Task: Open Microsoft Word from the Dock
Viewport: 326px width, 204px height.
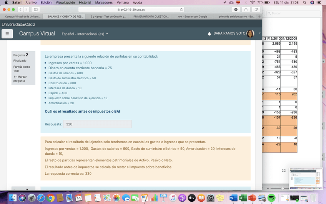Action: (233, 198)
